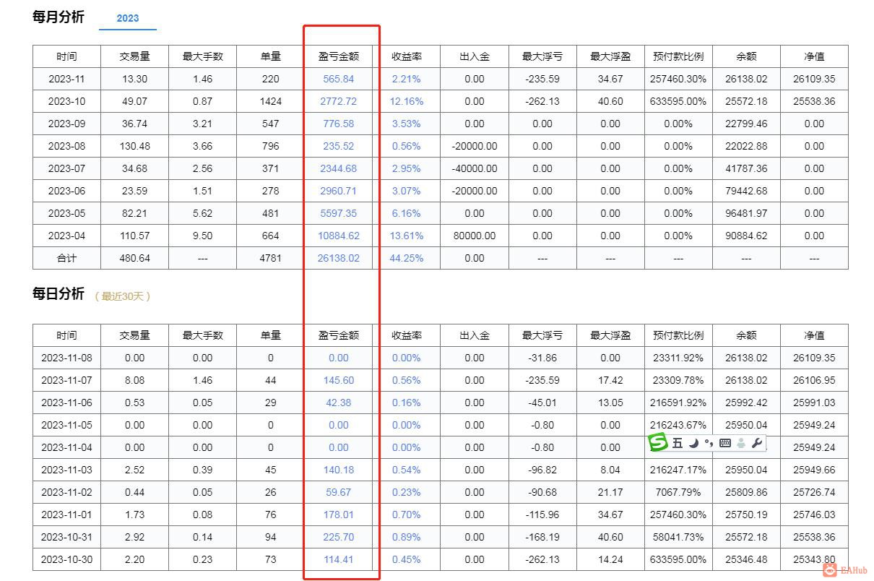Image resolution: width=874 pixels, height=581 pixels.
Task: Open the soft keyboard icon in the IME bar
Action: coord(725,443)
